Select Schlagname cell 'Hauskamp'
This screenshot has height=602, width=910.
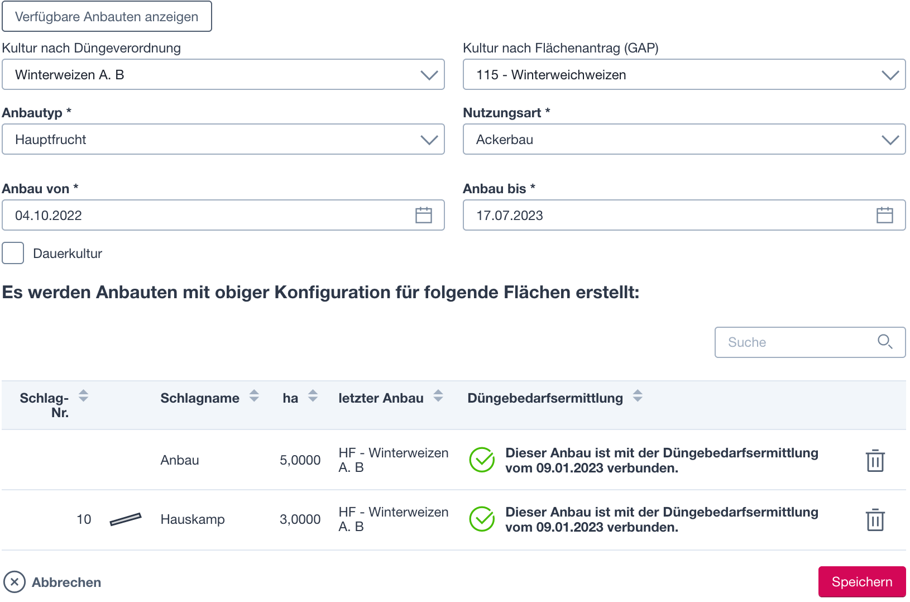click(x=193, y=519)
